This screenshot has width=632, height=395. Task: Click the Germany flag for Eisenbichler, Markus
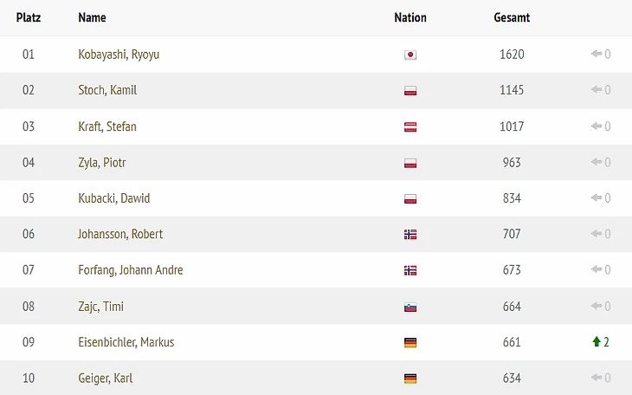coord(410,342)
